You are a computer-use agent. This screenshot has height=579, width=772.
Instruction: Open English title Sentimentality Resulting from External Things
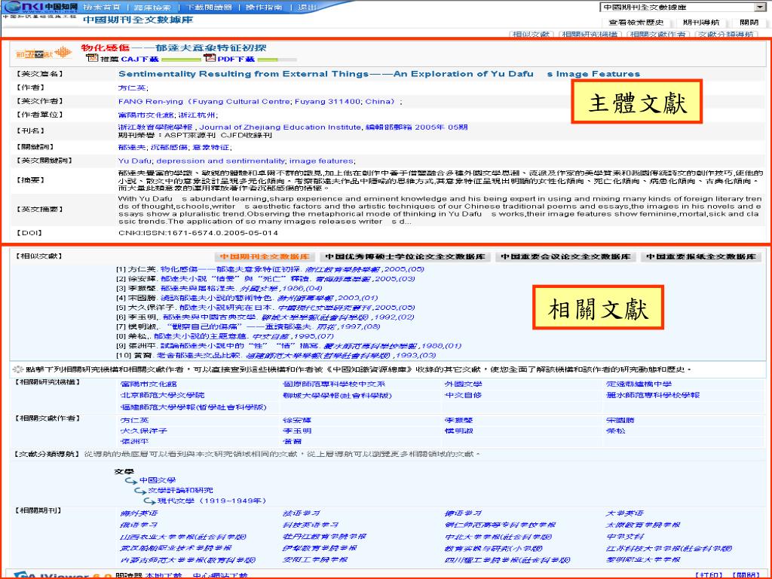click(x=379, y=74)
